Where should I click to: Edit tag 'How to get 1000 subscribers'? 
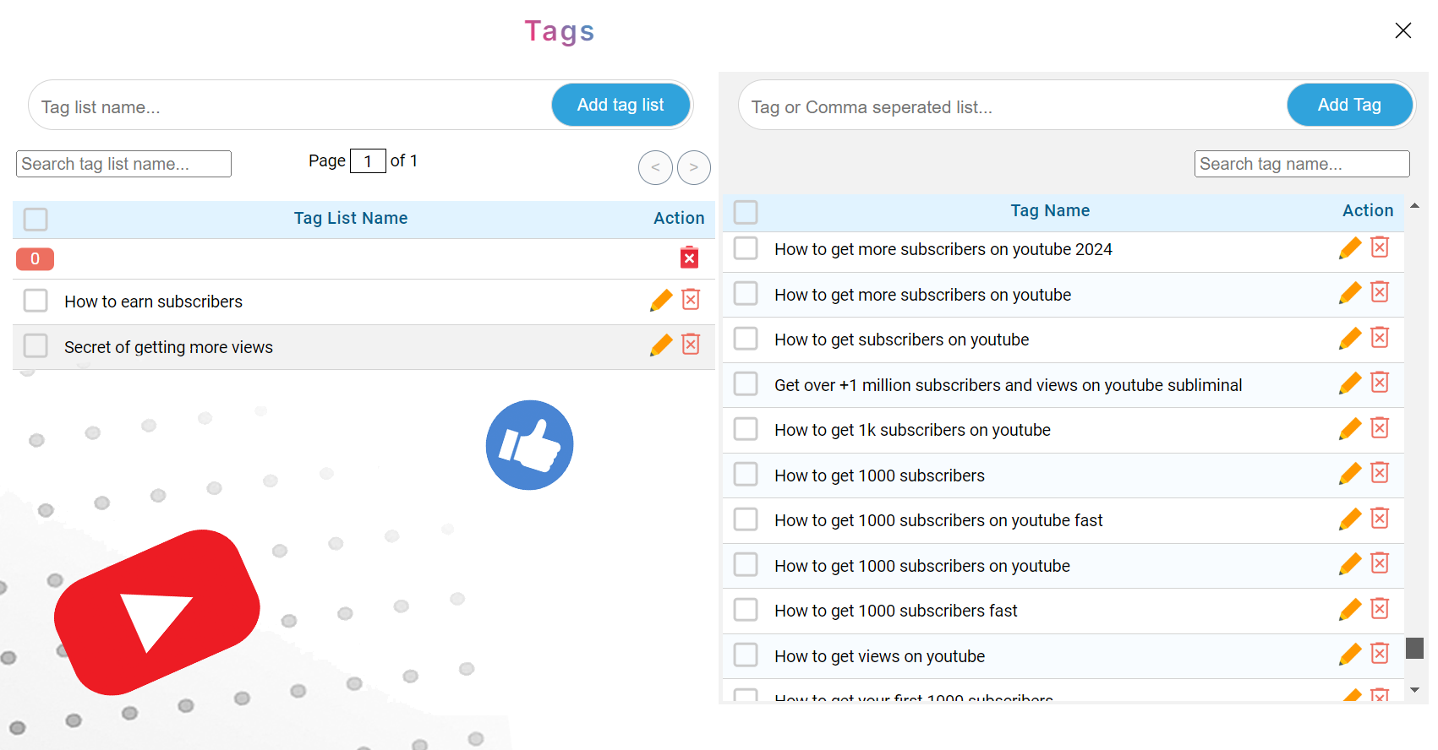coord(1350,474)
